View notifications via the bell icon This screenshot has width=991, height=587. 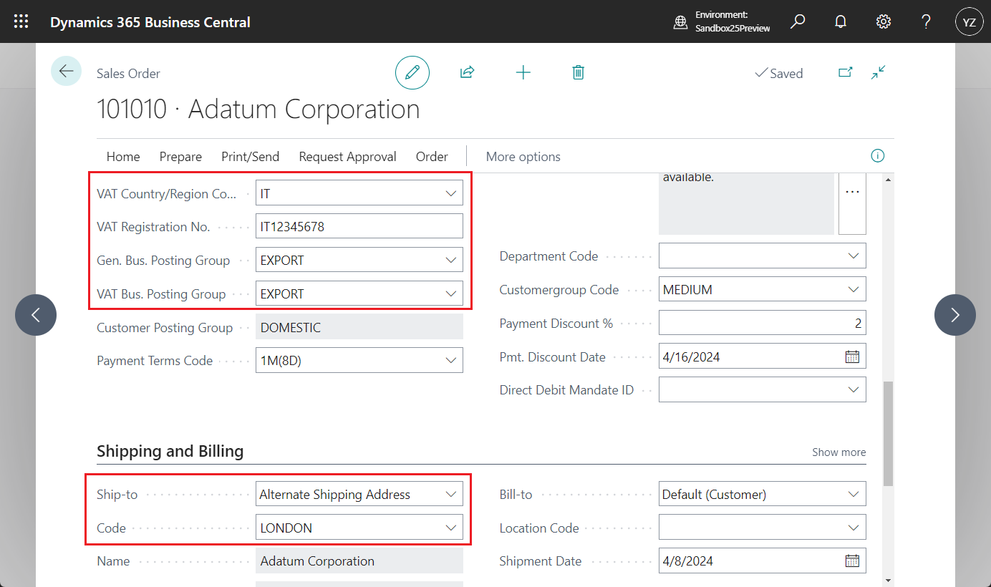pos(840,21)
